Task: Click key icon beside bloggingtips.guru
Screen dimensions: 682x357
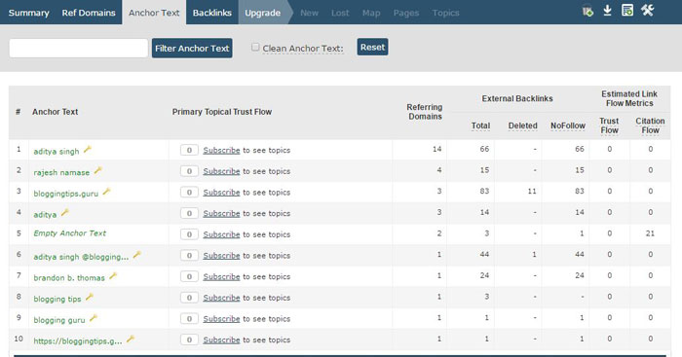Action: [106, 192]
